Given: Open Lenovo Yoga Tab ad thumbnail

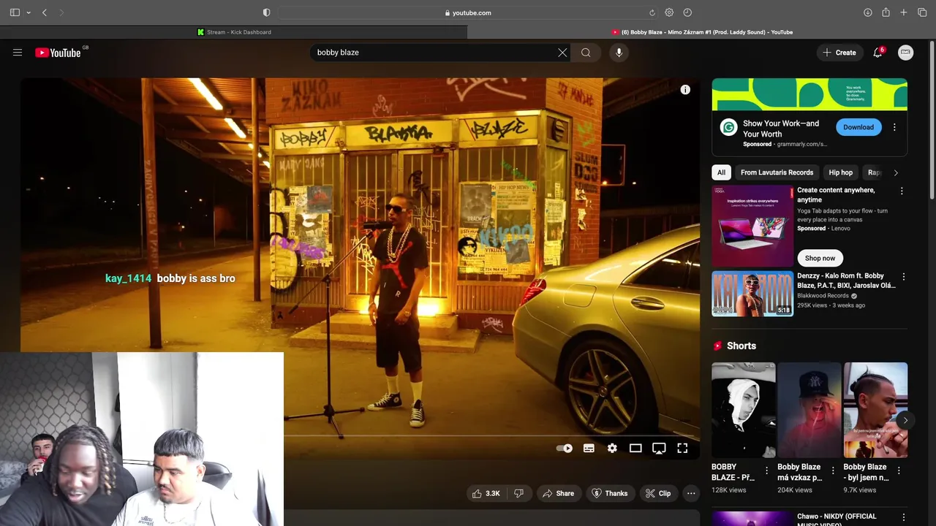Looking at the screenshot, I should [752, 226].
